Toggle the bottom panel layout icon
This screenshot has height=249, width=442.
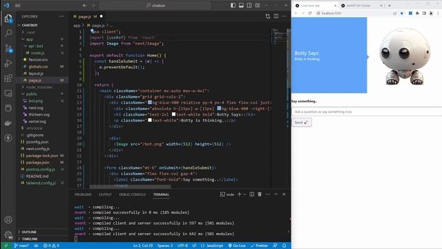(x=241, y=6)
